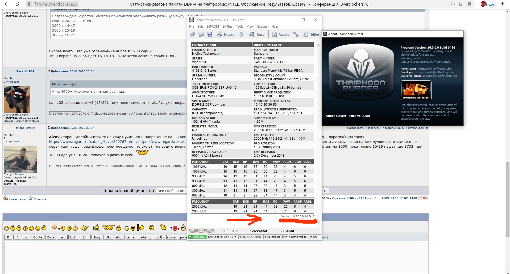Open the Parazit1987 user profile link
This screenshot has height=274, width=510.
pyautogui.click(x=25, y=71)
